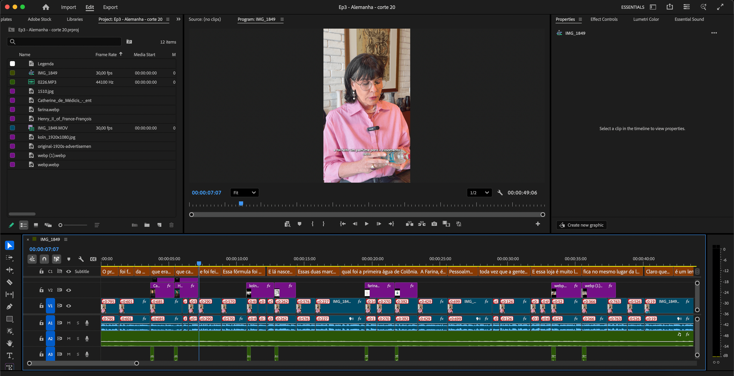
Task: Open the 1/2 playback resolution dropdown
Action: click(479, 193)
